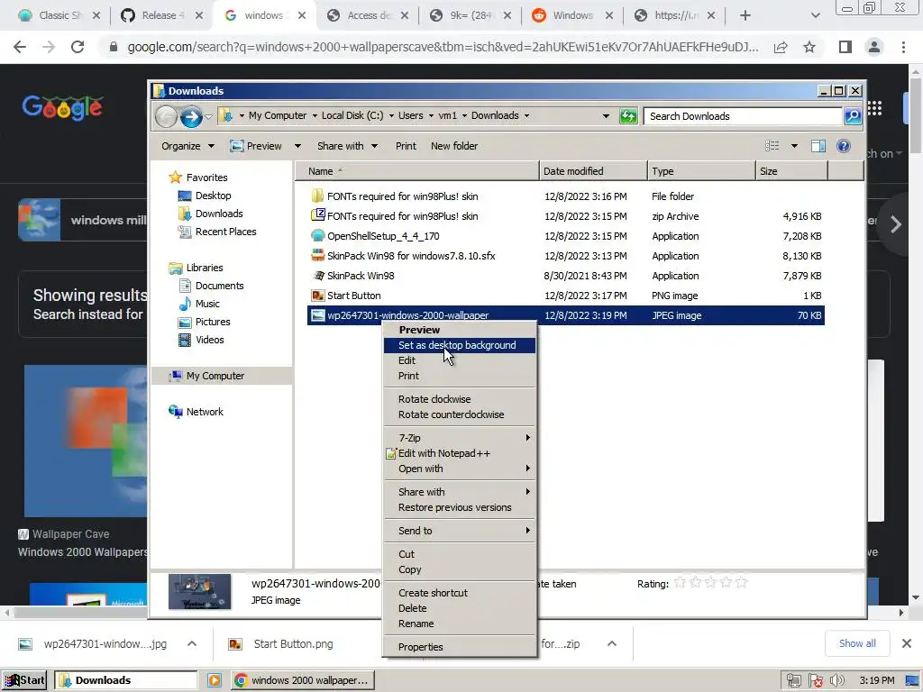Sort by Date modified column
This screenshot has width=923, height=692.
point(593,171)
